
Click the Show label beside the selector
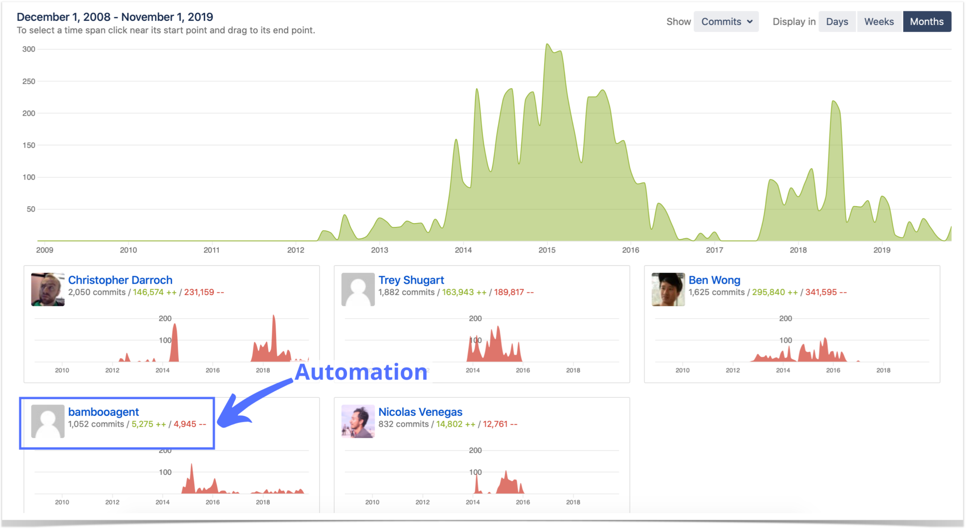tap(678, 21)
